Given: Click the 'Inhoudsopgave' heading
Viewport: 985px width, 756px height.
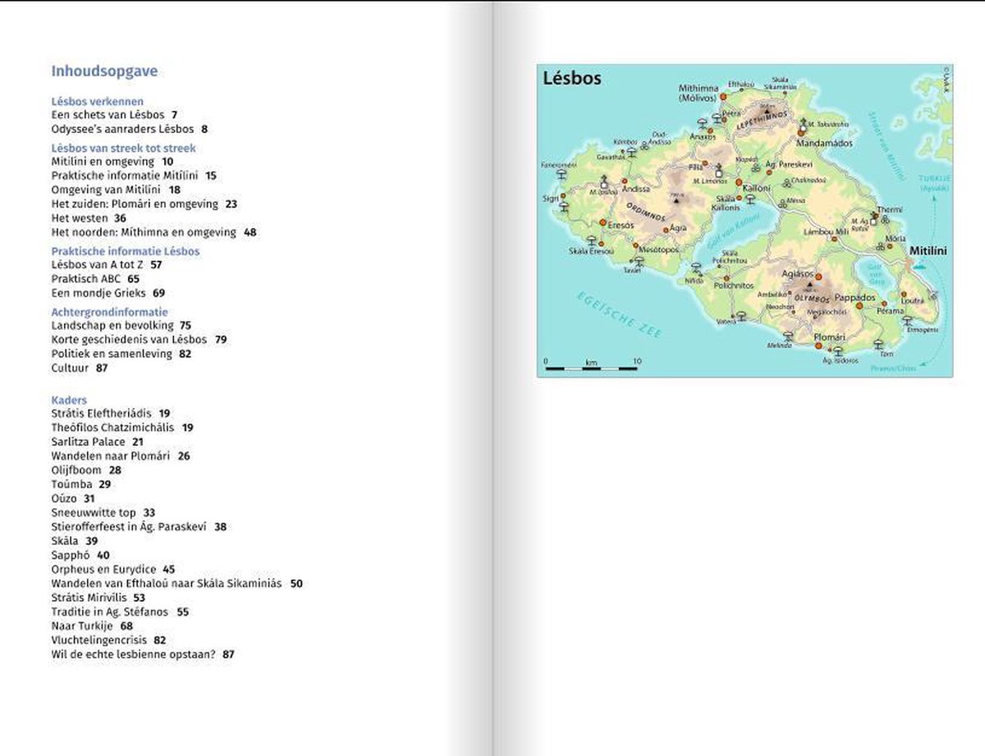Looking at the screenshot, I should point(104,71).
